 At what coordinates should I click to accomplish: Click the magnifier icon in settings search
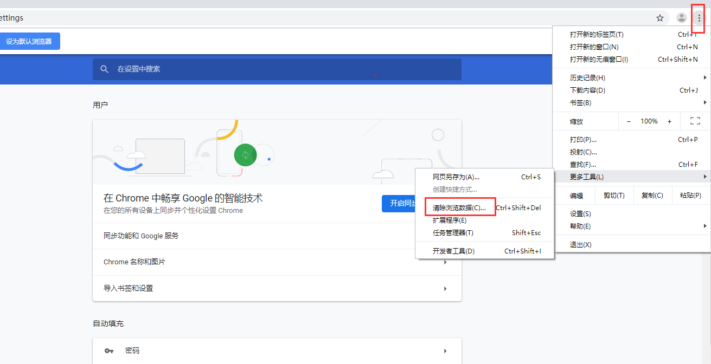[105, 69]
